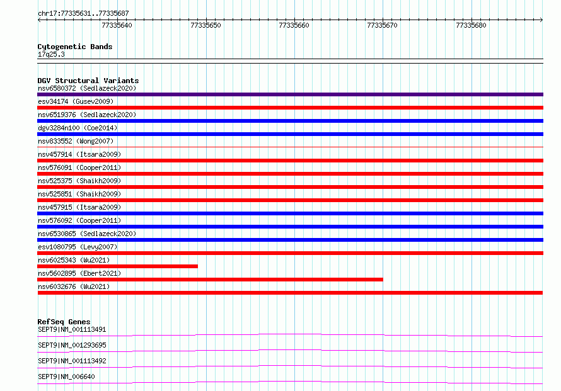This screenshot has height=391, width=561.
Task: Click the nsv576092 (Cooper2011) label
Action: click(79, 220)
